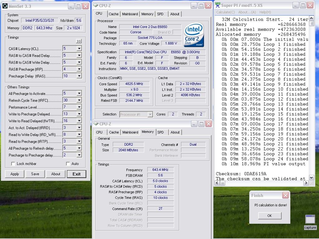Screen dimensions: 319x239
Task: Open the Processor #1 selection dropdown
Action: [150, 115]
